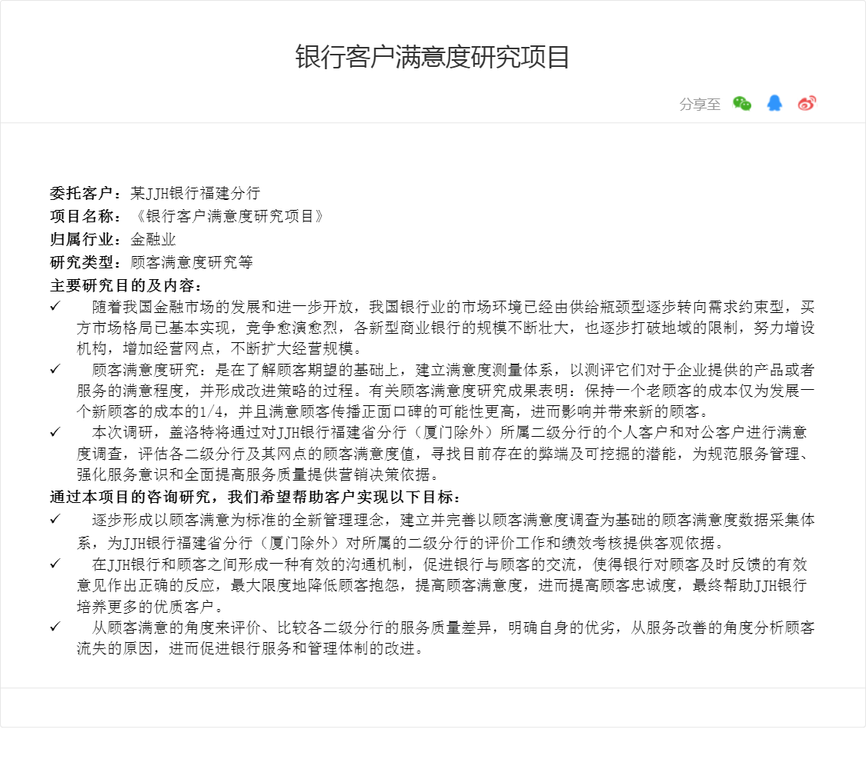Select the 项目名称 line text
This screenshot has width=866, height=769.
coord(187,216)
